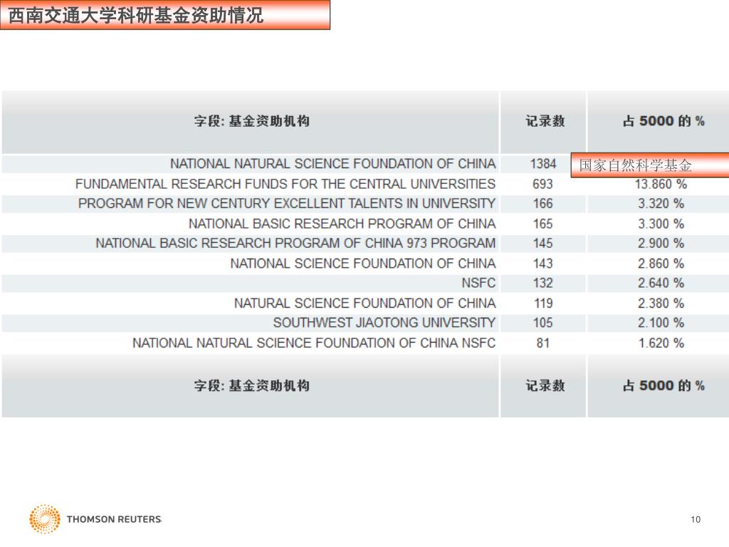Click record count 693
This screenshot has width=729, height=547.
pyautogui.click(x=543, y=184)
